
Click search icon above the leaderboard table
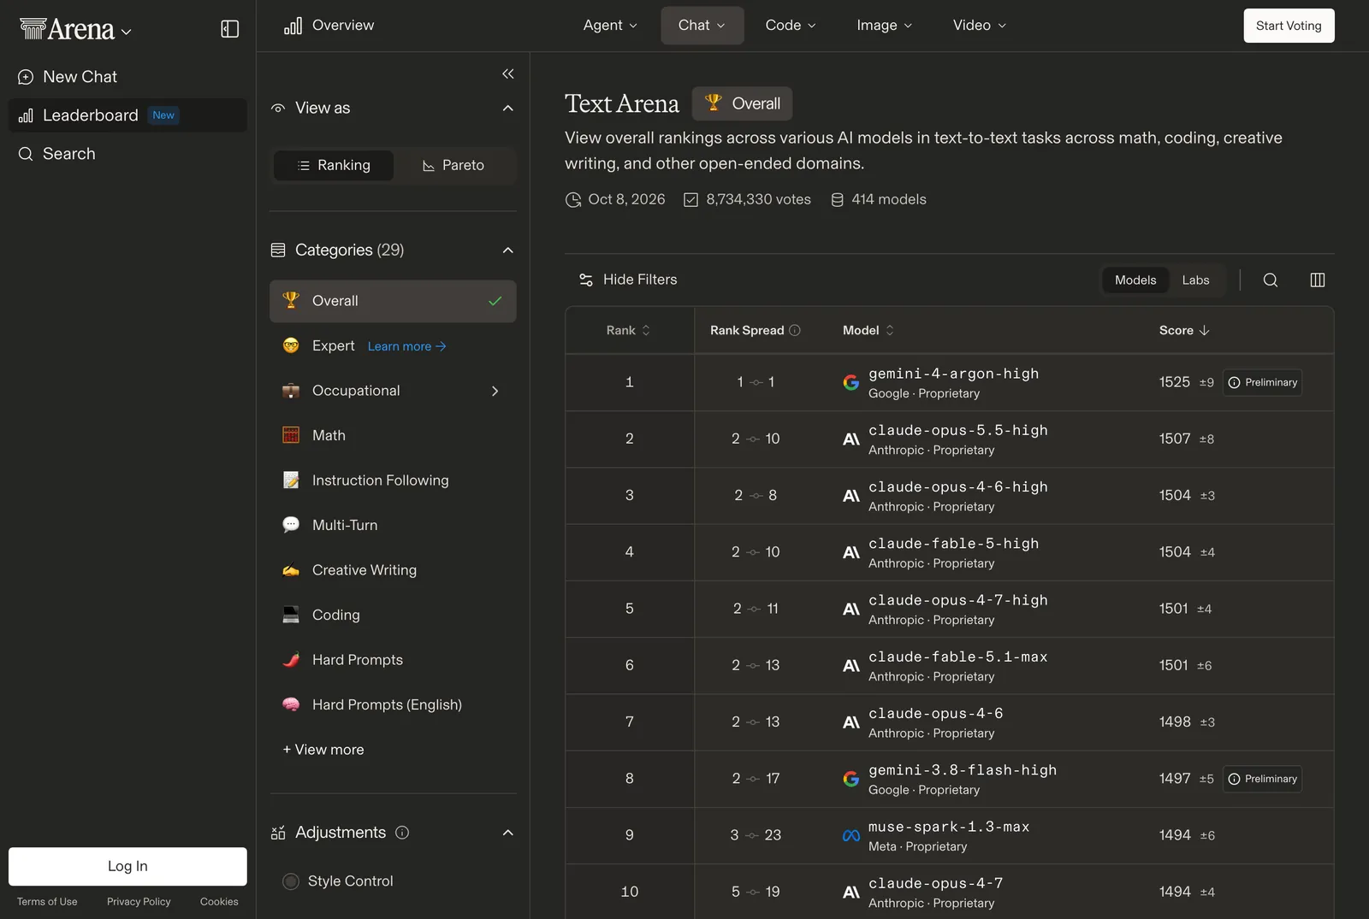[x=1270, y=280]
